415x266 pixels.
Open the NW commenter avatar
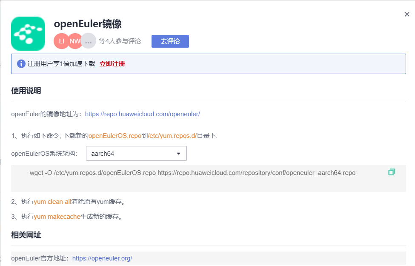click(x=75, y=41)
